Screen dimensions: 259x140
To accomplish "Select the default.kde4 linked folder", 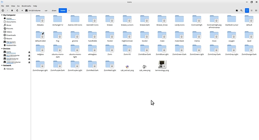I will [40, 36].
